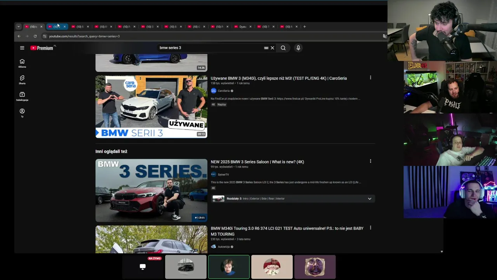Click SytnerTV channel avatar

pos(214,175)
